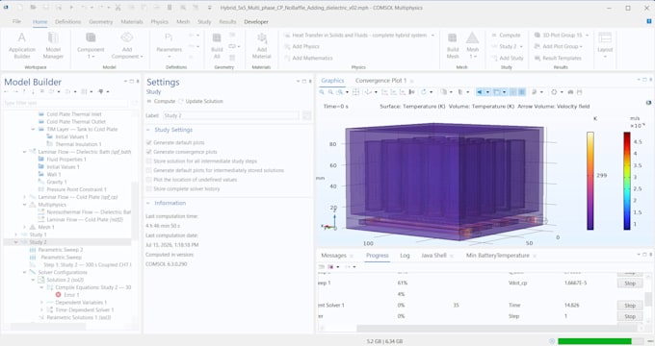Open the Application Builder

pyautogui.click(x=22, y=45)
